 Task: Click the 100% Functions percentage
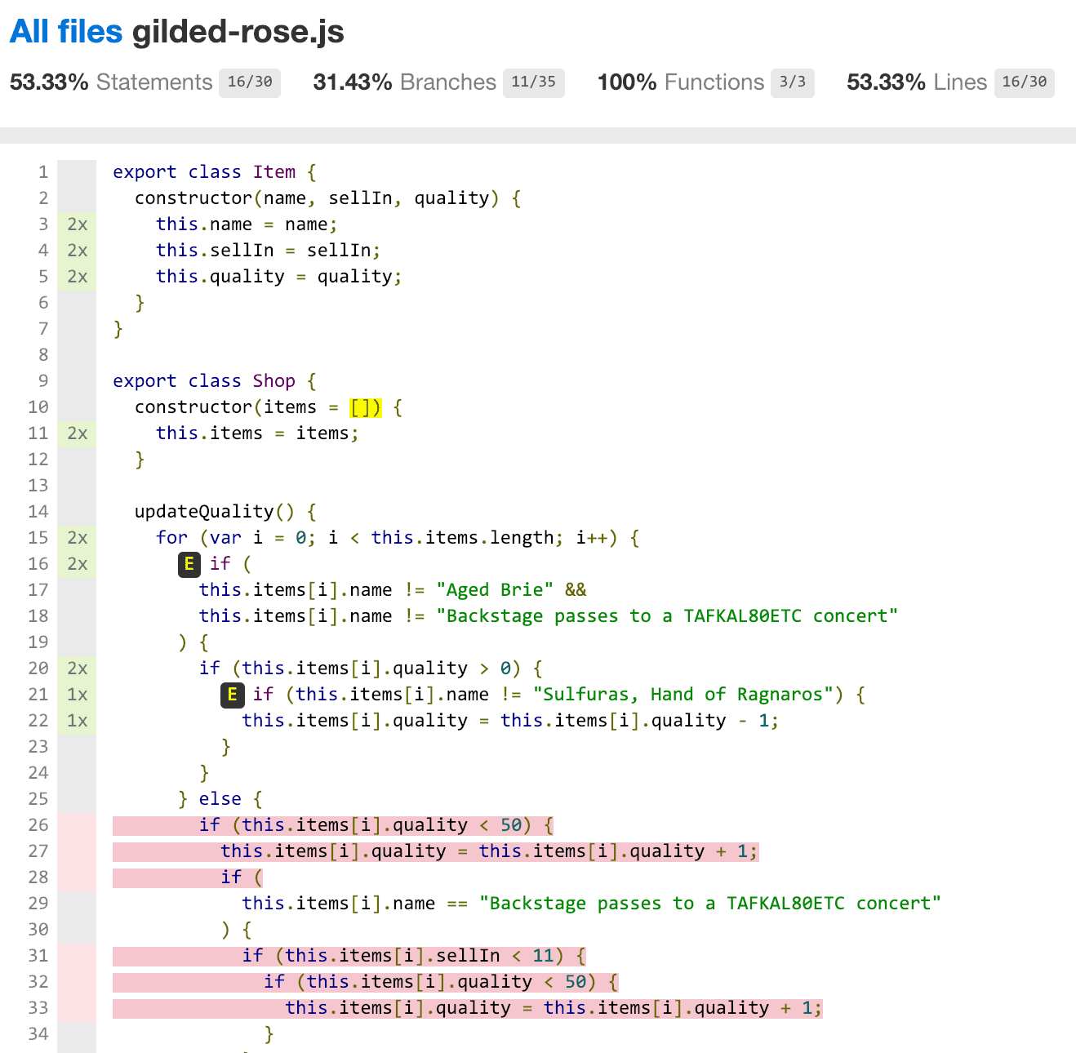(x=627, y=82)
